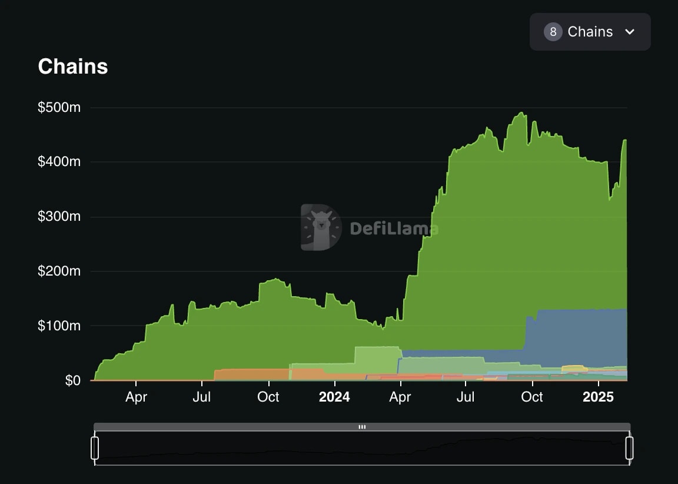Screen dimensions: 678x484
Task: Select the Apr label on the x-axis
Action: click(x=136, y=397)
